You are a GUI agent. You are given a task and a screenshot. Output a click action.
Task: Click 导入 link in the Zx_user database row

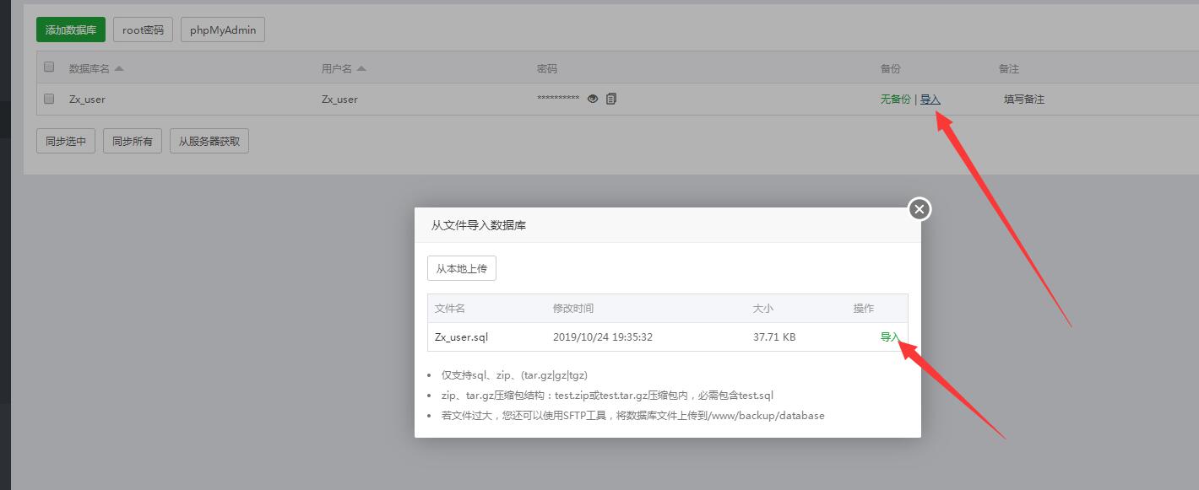930,99
